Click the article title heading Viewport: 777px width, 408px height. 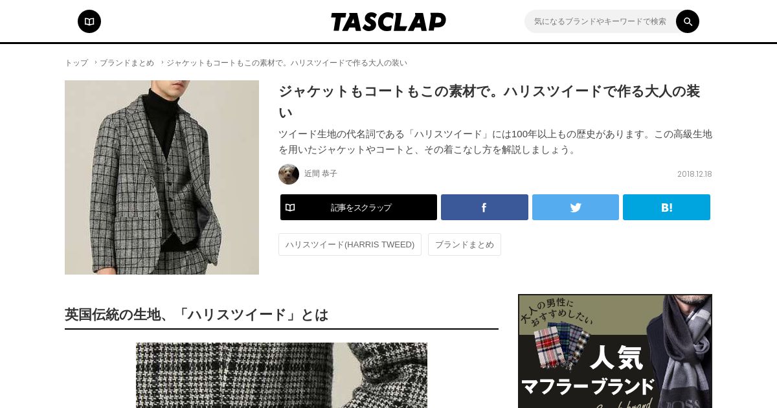pyautogui.click(x=489, y=102)
